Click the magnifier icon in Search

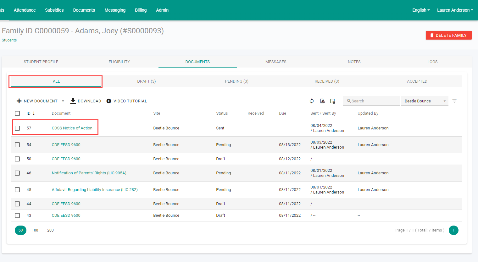point(349,101)
